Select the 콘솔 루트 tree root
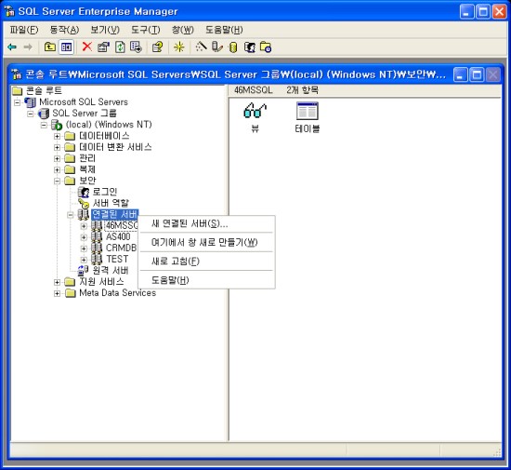The height and width of the screenshot is (470, 511). 44,90
